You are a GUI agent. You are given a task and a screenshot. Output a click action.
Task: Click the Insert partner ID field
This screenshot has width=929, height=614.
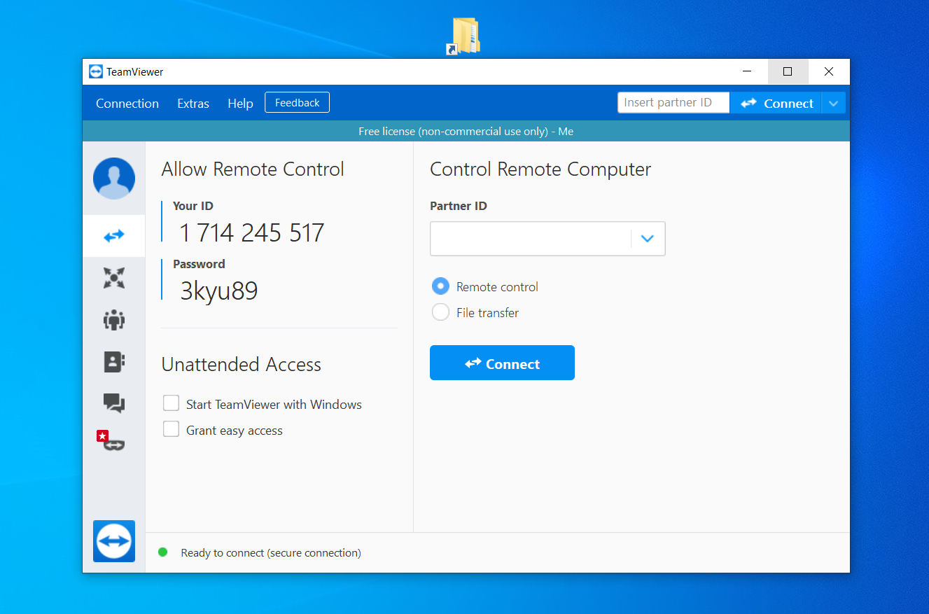(673, 103)
